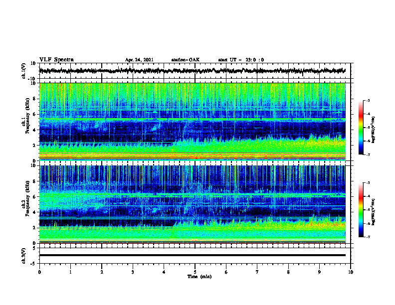Viewport: 395px width, 305px height.
Task: Click the "4" kHz tick on the ch.2 frequency axis
Action: tap(34, 212)
